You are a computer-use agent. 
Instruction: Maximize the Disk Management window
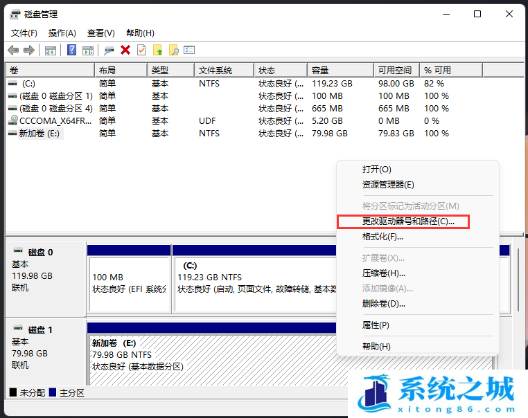coord(477,14)
